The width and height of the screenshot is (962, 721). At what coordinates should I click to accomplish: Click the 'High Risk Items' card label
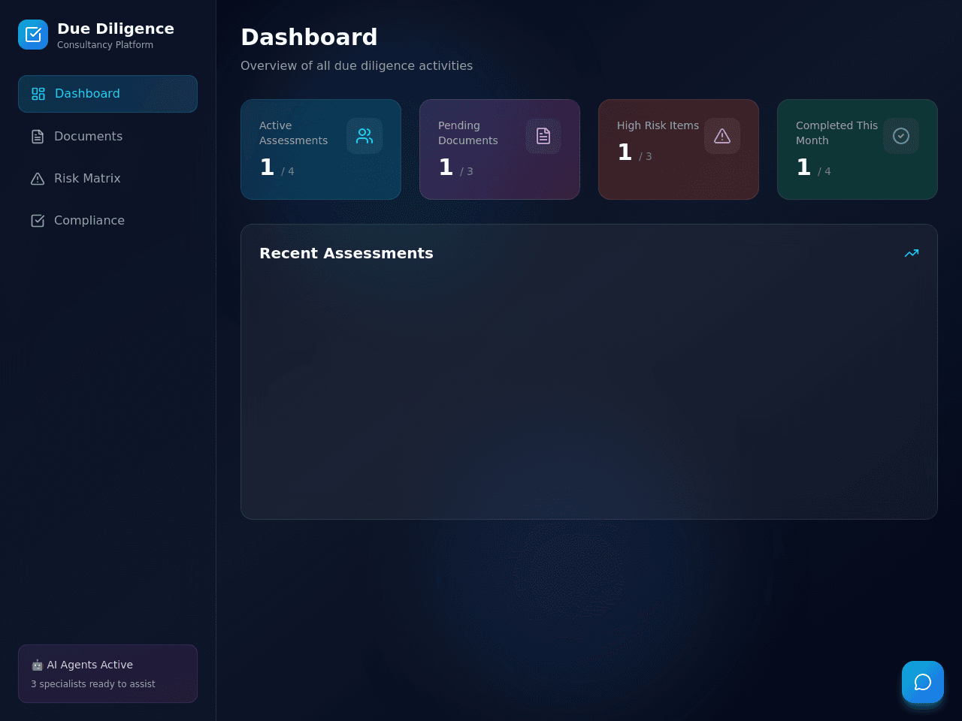pyautogui.click(x=658, y=125)
